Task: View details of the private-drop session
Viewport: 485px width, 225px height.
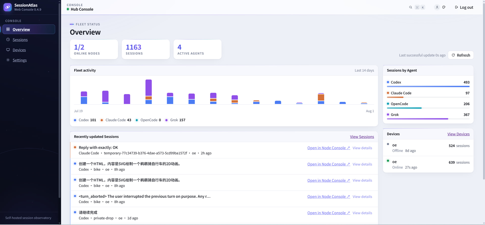Action: [x=362, y=213]
